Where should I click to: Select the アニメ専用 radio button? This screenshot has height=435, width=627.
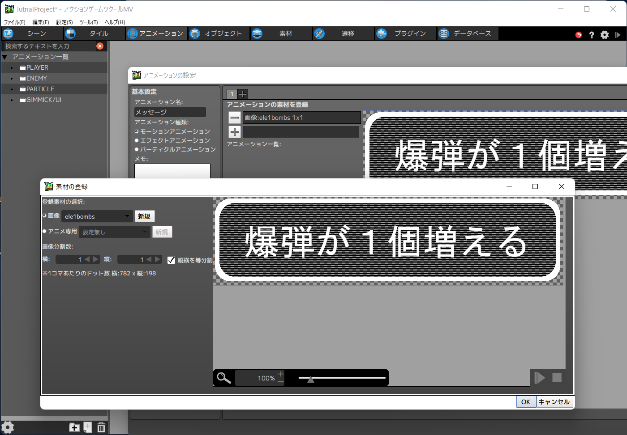tap(44, 231)
